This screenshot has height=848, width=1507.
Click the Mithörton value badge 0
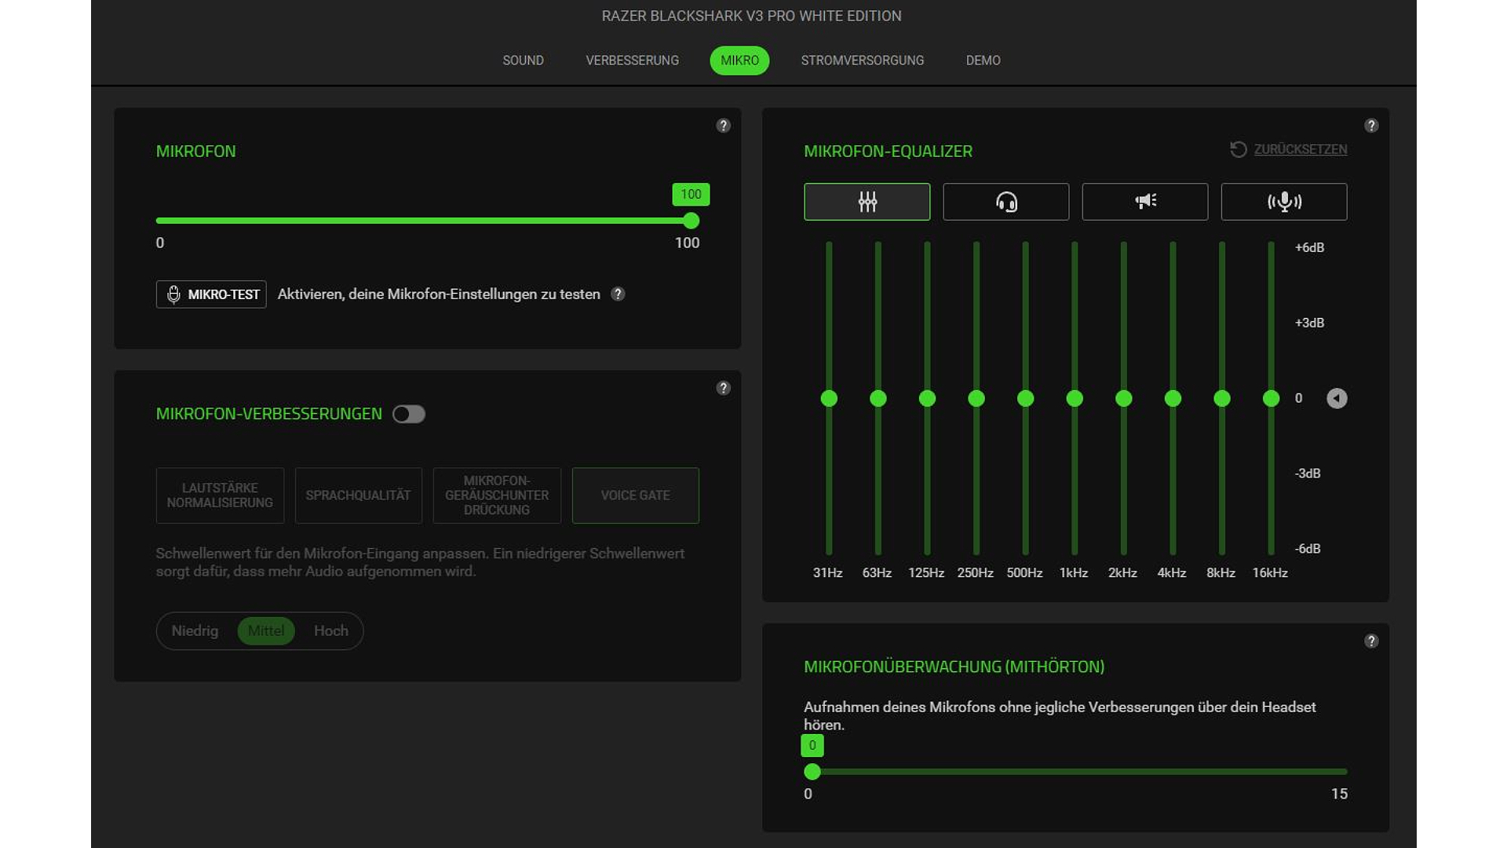point(812,745)
